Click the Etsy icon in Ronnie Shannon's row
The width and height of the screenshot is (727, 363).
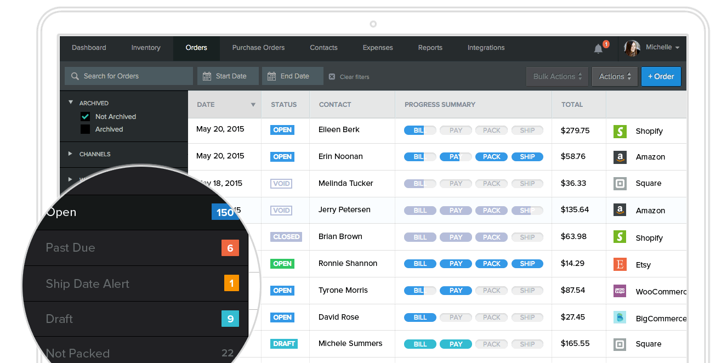(x=620, y=264)
